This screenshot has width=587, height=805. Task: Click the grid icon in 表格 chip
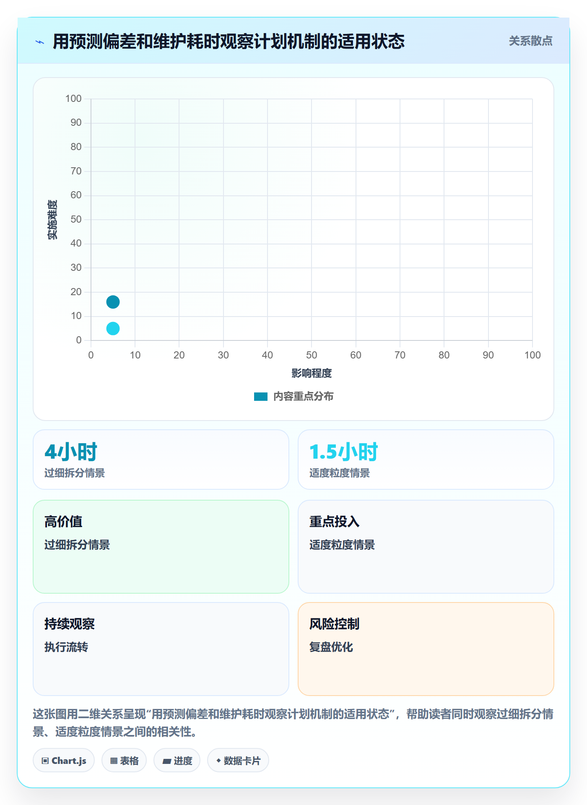pos(114,761)
